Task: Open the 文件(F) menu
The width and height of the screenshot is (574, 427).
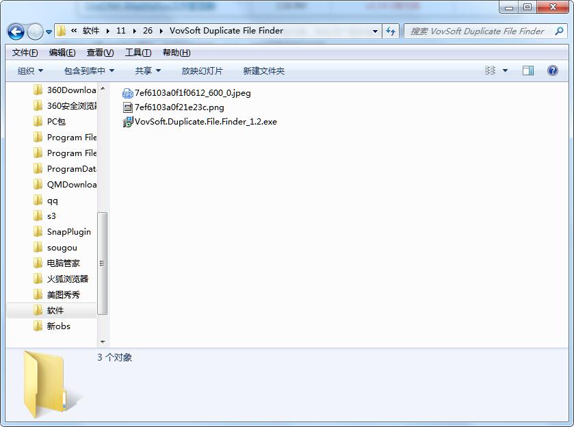Action: click(25, 53)
